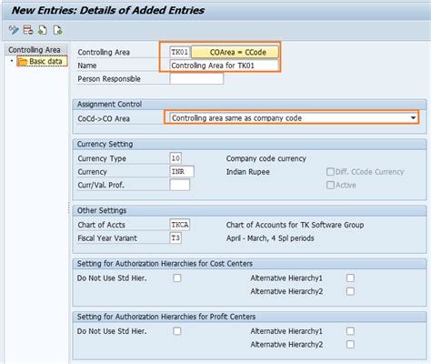Click the COArea = CCode button

(x=235, y=52)
